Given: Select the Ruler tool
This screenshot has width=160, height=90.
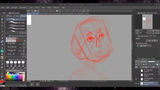Looking at the screenshot, I should (2, 77).
